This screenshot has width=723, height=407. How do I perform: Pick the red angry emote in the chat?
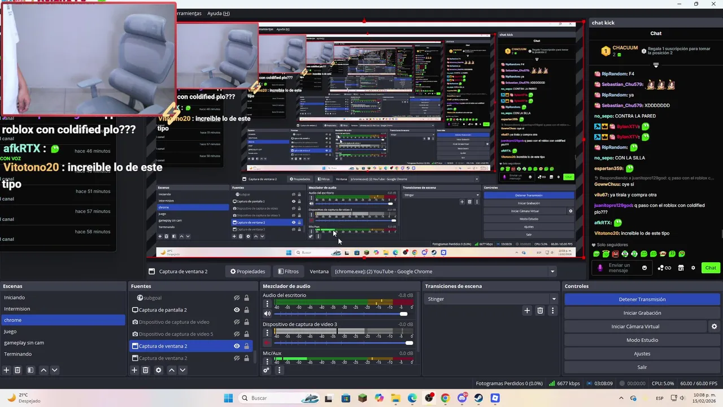615,254
